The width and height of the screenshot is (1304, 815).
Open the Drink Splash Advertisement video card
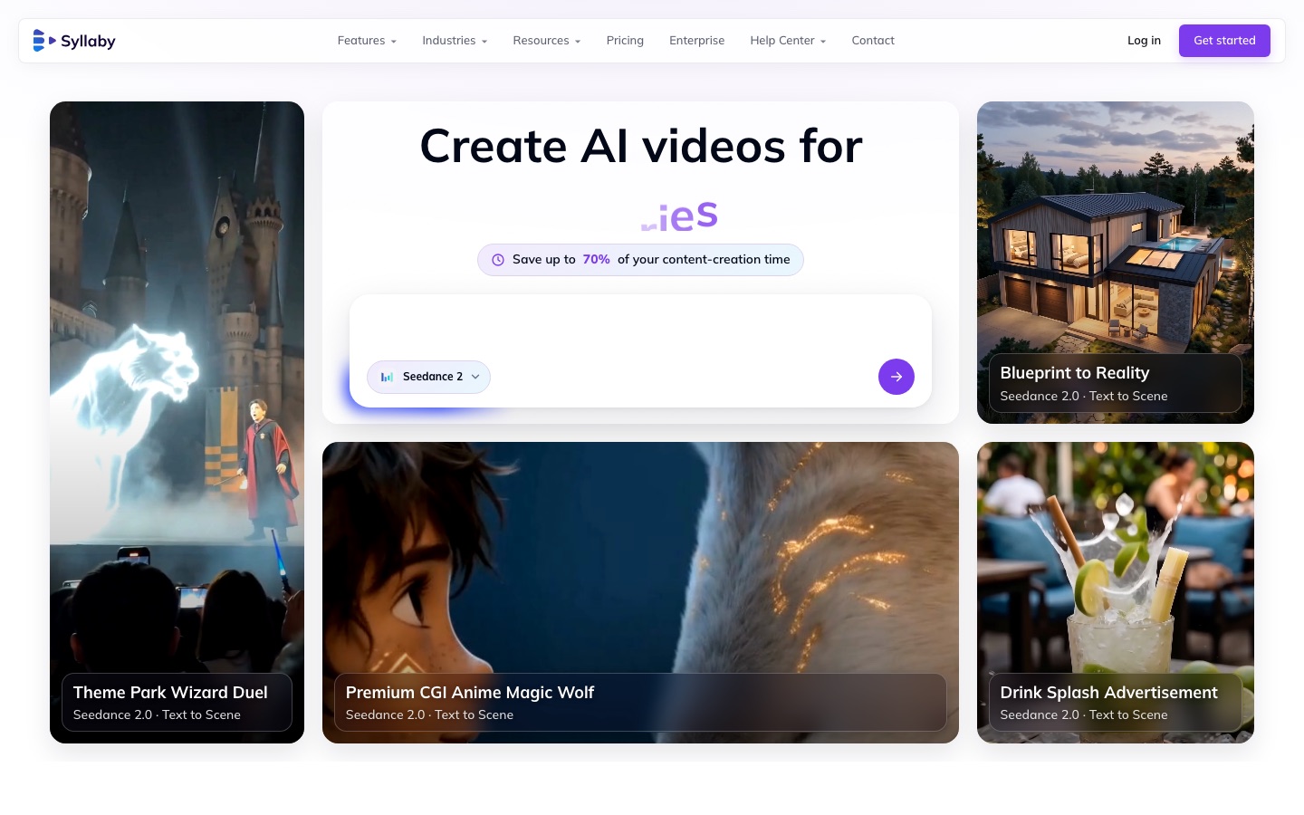coord(1116,592)
